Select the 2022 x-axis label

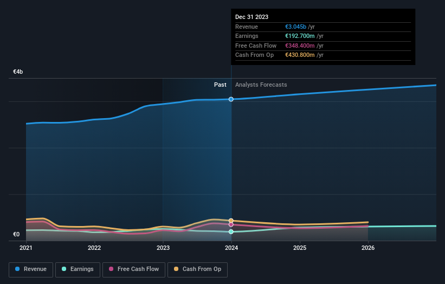(x=94, y=248)
